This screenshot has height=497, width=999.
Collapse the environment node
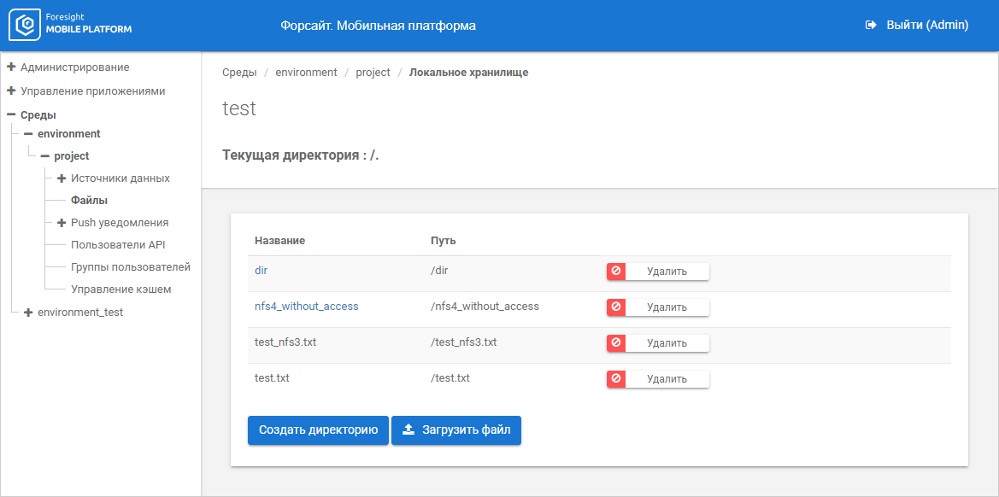click(28, 134)
